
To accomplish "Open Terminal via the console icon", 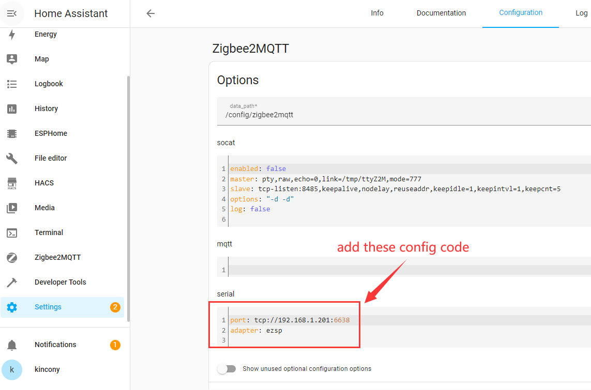I will click(x=12, y=232).
